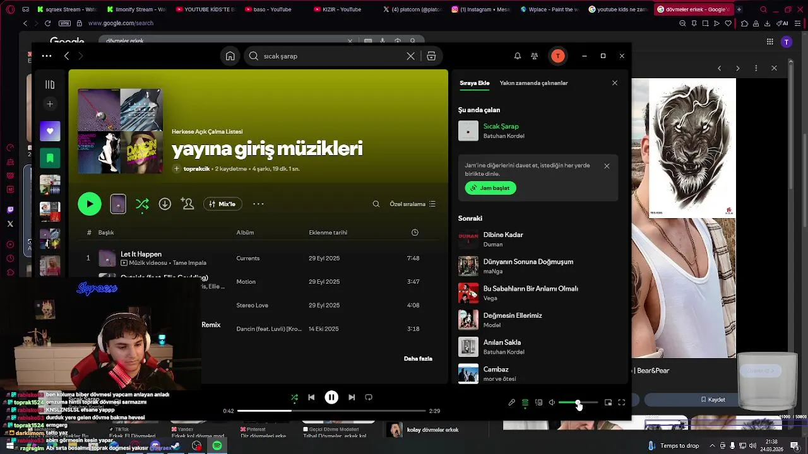Viewport: 808px width, 454px height.
Task: Download the playlist with the arrow icon
Action: 165,204
